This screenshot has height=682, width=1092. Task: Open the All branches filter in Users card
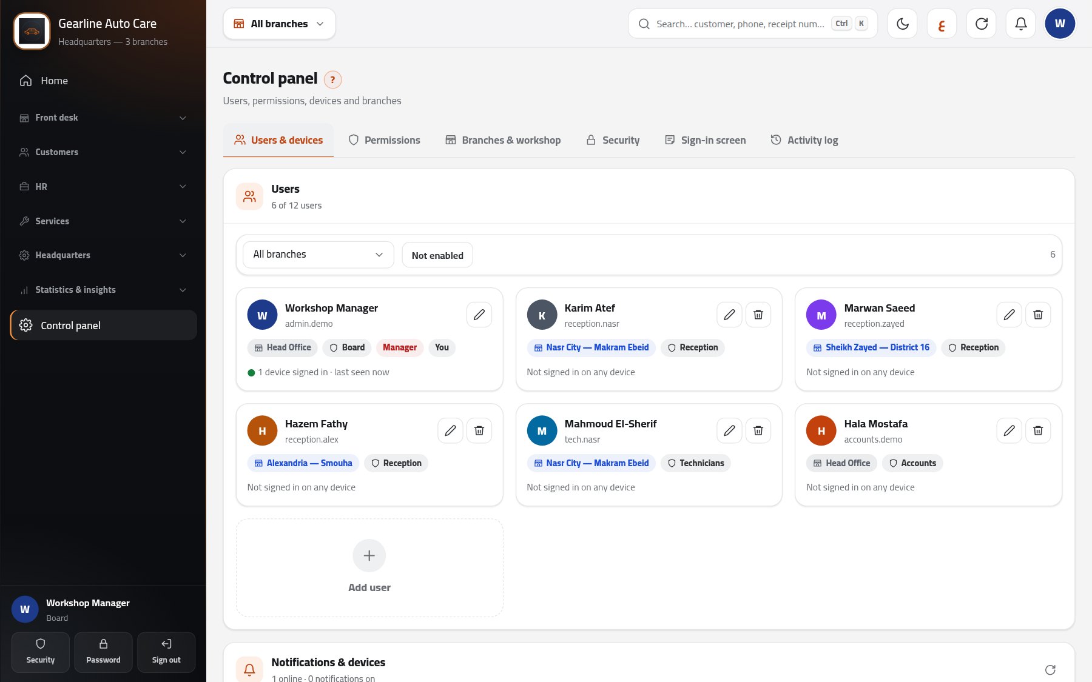click(318, 255)
